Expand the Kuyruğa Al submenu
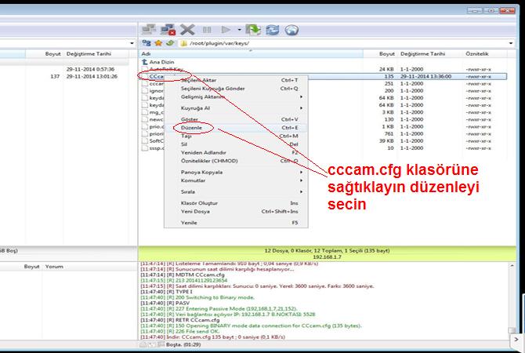 [236, 108]
